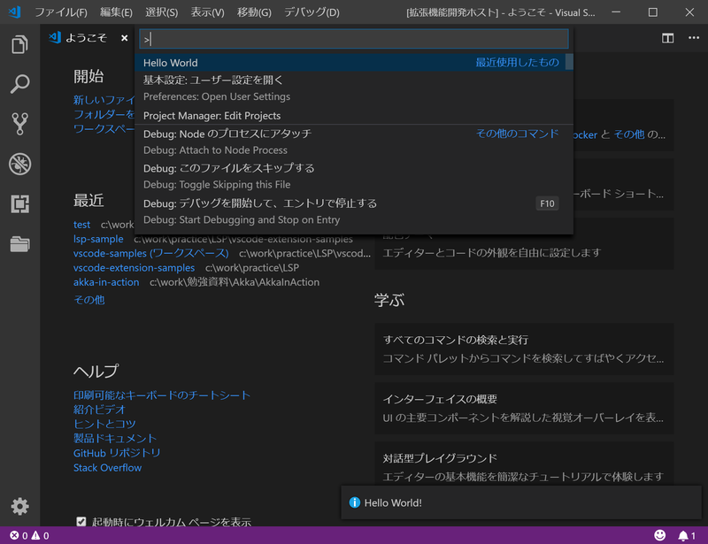Open the デバッグ(D) menu
The image size is (708, 544).
point(312,12)
